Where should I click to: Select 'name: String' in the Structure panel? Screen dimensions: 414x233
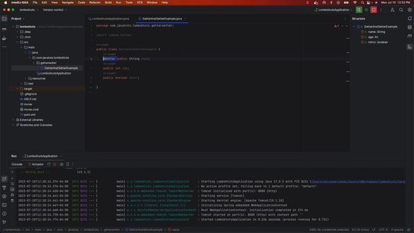[376, 32]
